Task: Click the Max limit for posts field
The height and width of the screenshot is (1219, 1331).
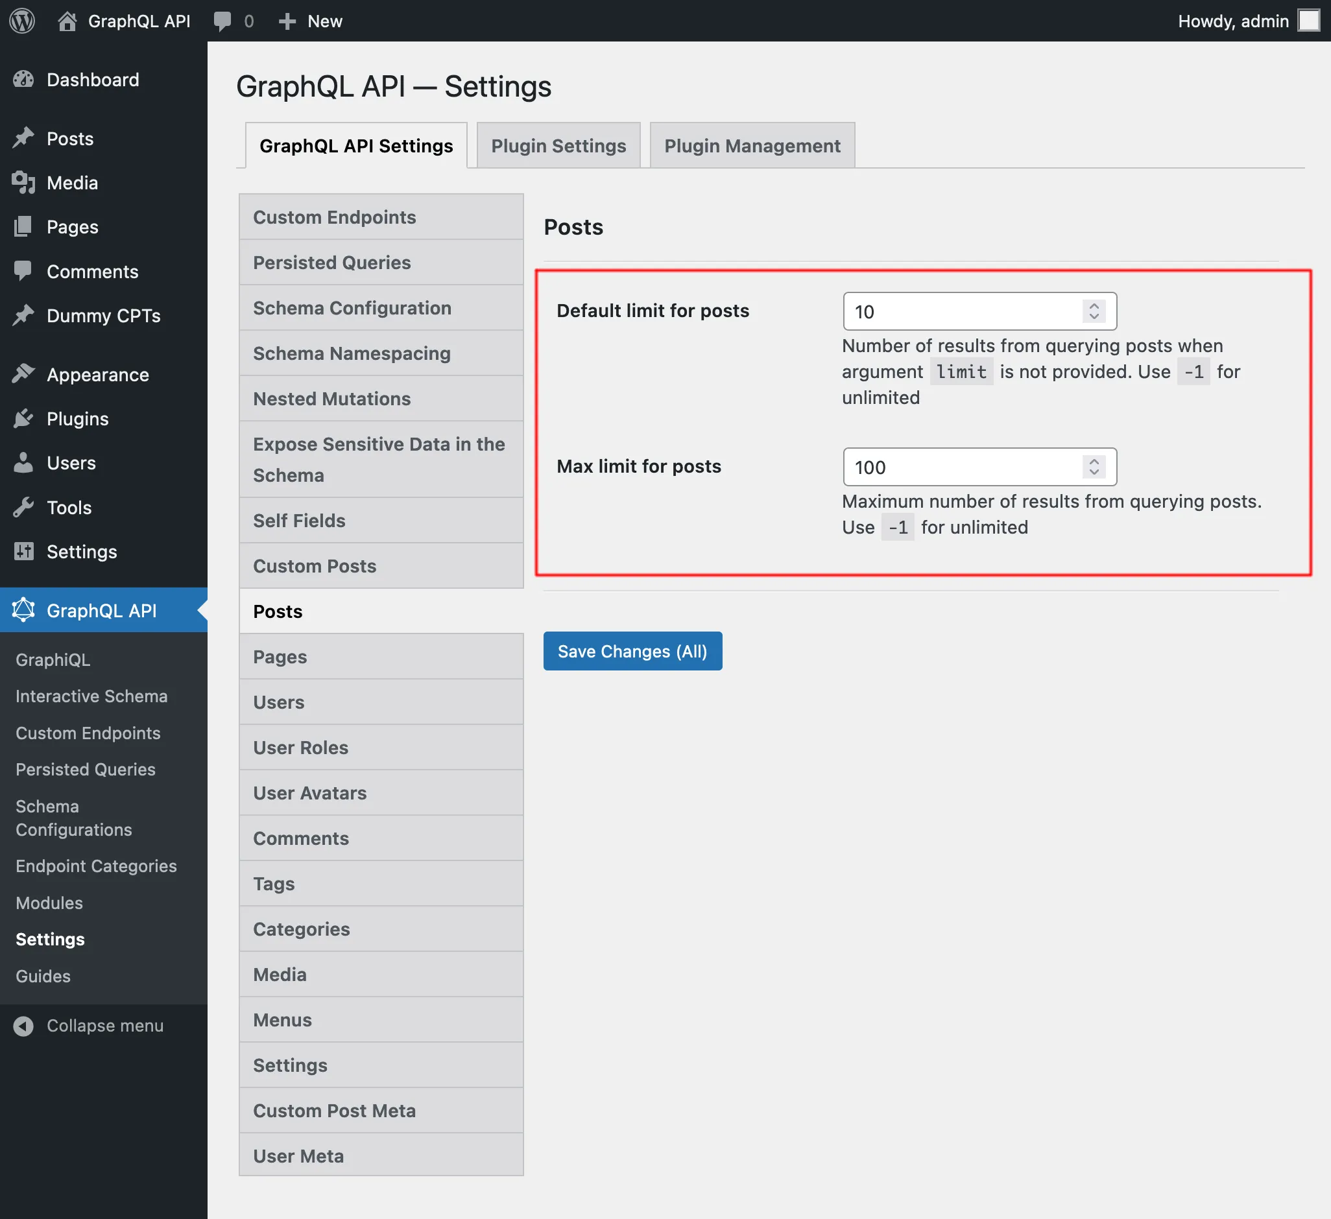Action: 979,467
